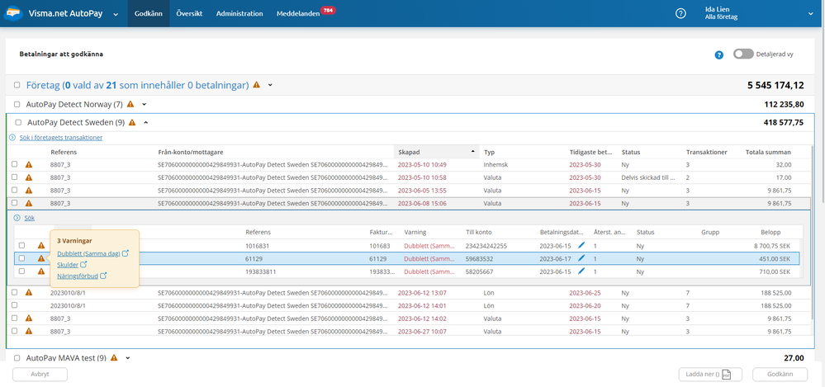Collapse the AutoPay Detect Sweden group
Viewport: 825px width, 387px height.
(146, 122)
